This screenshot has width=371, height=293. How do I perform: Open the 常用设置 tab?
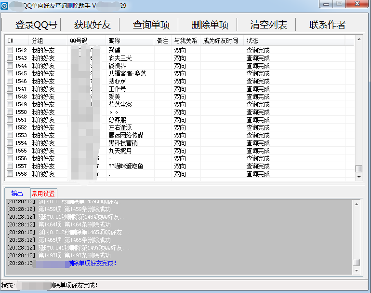[x=43, y=194]
